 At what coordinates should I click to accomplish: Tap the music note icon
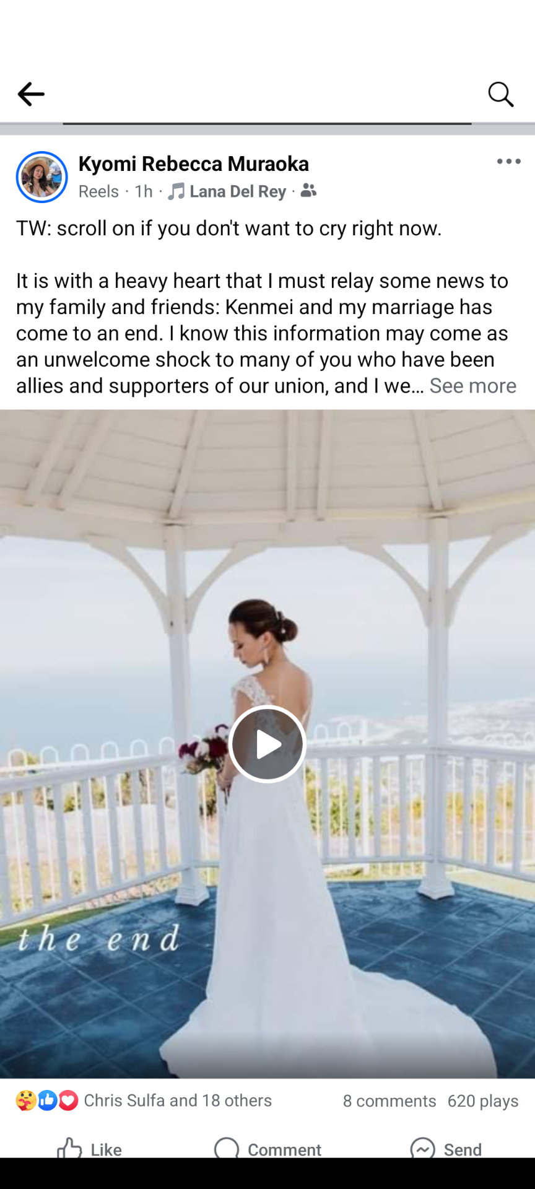(176, 191)
